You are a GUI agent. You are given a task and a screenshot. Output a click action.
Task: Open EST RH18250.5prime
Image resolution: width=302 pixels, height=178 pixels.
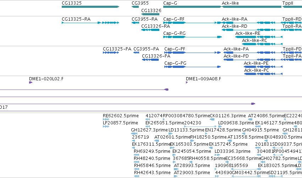coord(208,137)
